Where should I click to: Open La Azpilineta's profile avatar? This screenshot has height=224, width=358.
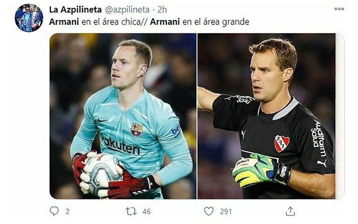[x=29, y=18]
